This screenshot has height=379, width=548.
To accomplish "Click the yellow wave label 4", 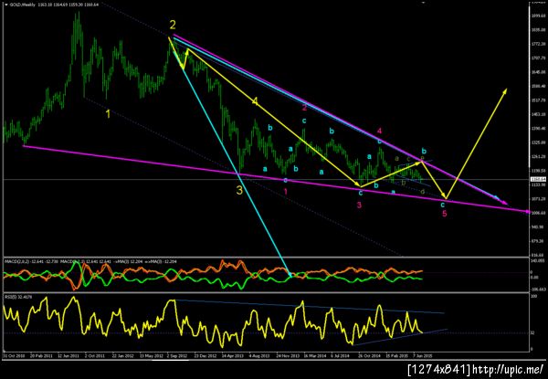I will point(255,101).
